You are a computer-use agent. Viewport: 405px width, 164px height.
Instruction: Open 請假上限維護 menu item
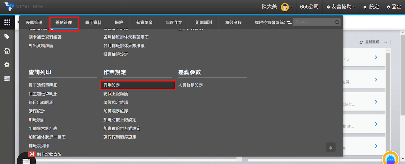tap(116, 94)
